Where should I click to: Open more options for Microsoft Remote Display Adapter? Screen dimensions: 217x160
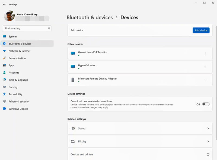(x=206, y=80)
